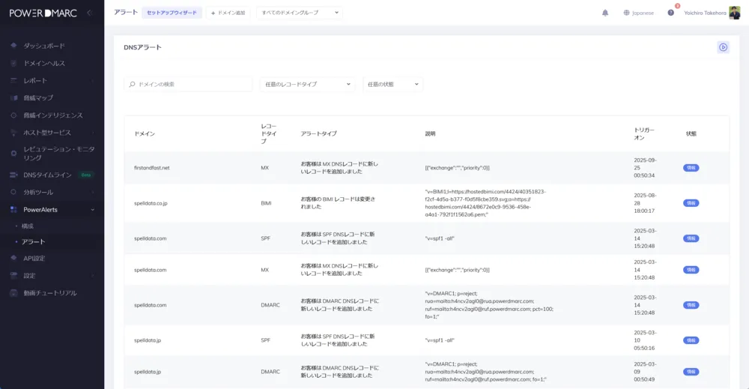Click ドメイン column header

tap(145, 134)
